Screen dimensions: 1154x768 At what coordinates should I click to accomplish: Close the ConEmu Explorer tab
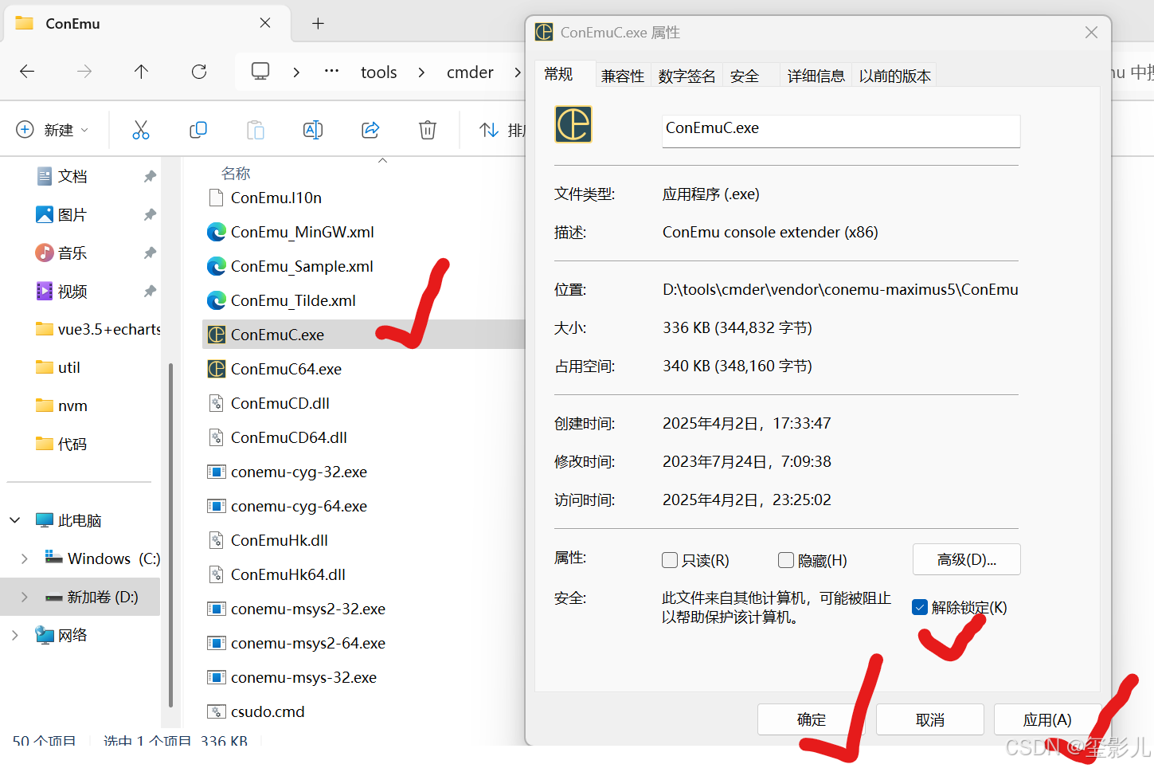point(265,23)
